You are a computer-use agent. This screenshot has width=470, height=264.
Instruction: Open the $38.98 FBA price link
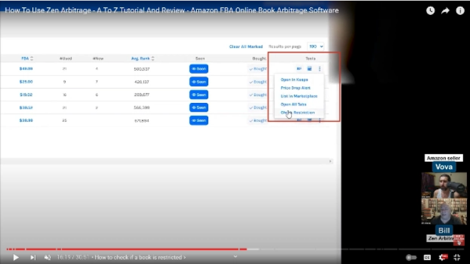pos(26,120)
